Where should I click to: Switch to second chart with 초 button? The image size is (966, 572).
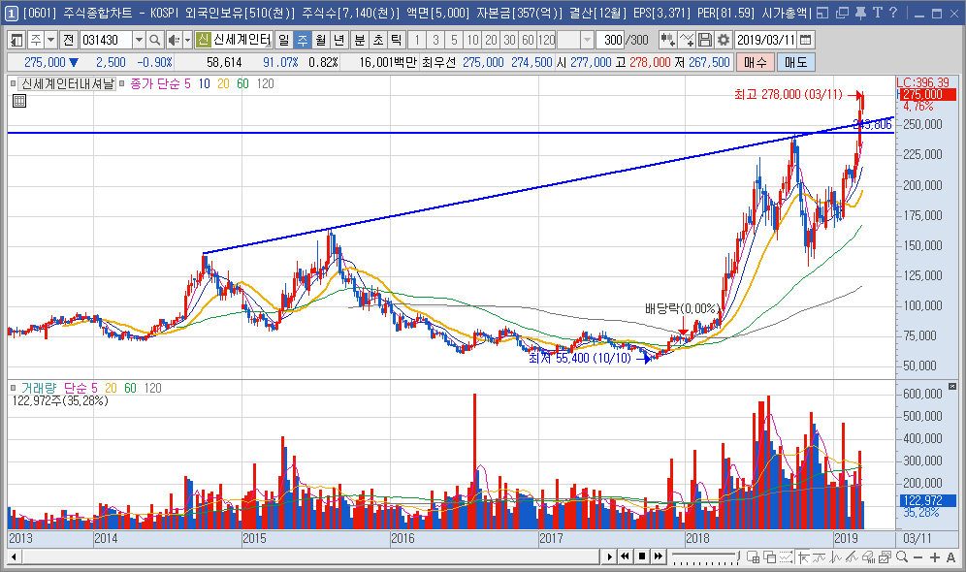tap(377, 40)
